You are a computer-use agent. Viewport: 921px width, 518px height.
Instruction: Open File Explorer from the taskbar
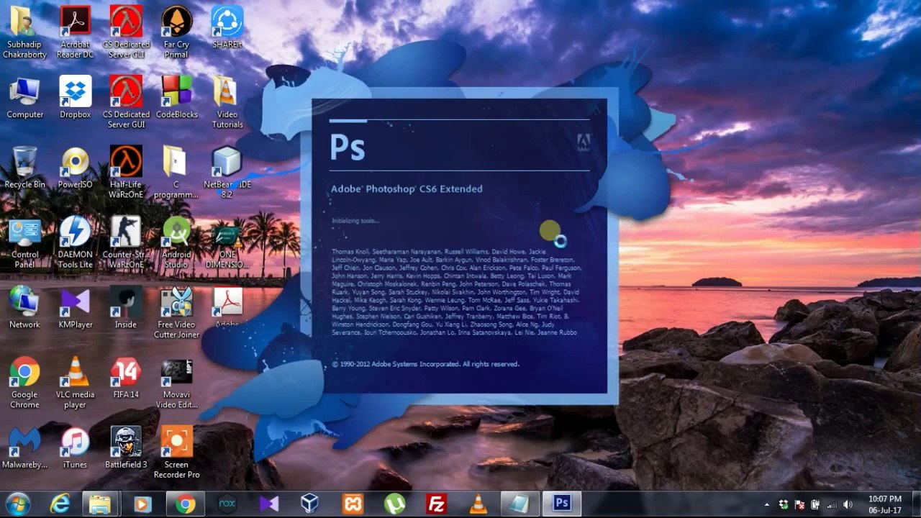(x=100, y=504)
